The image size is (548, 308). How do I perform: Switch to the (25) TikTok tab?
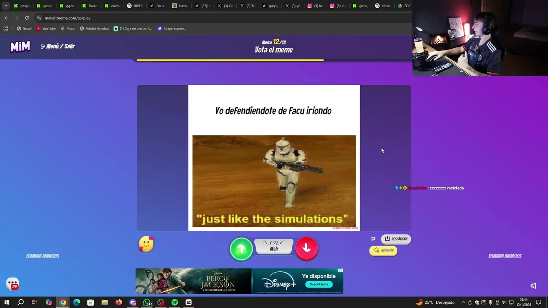203,6
